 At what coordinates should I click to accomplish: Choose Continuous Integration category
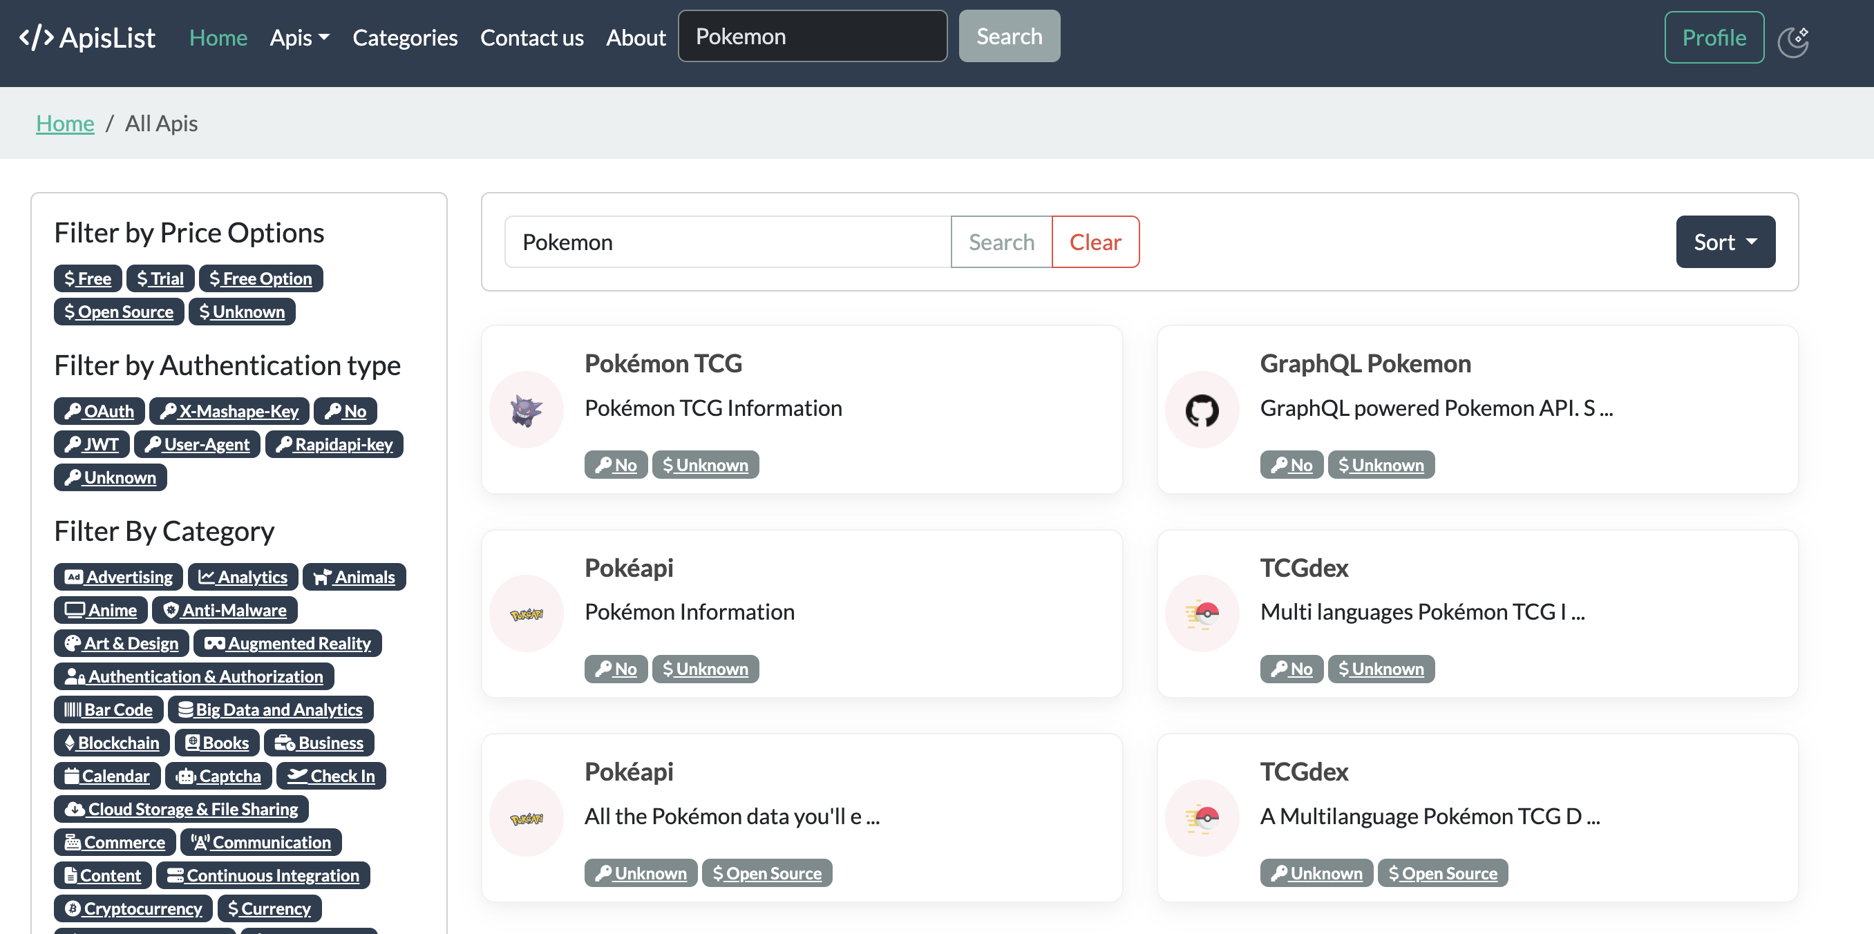click(x=263, y=875)
